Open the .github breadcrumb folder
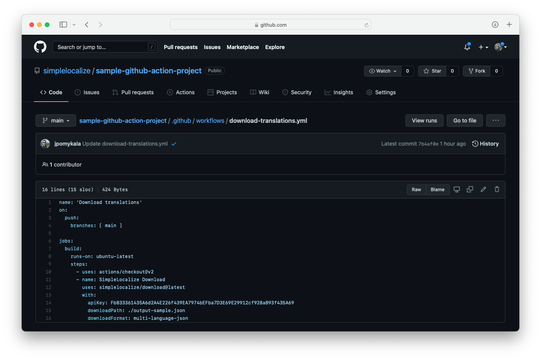 pyautogui.click(x=181, y=121)
